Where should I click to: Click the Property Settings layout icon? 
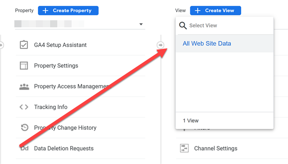tap(24, 66)
